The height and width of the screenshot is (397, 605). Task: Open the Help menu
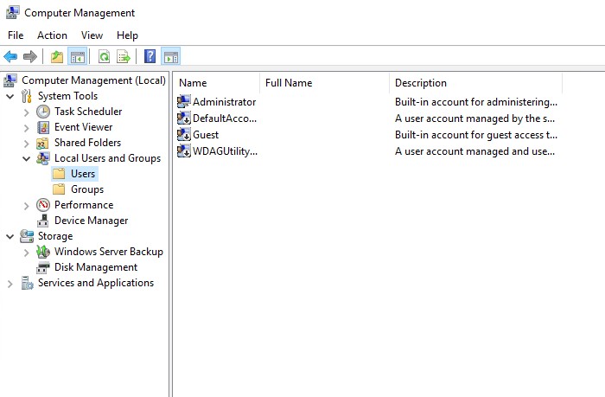point(127,35)
